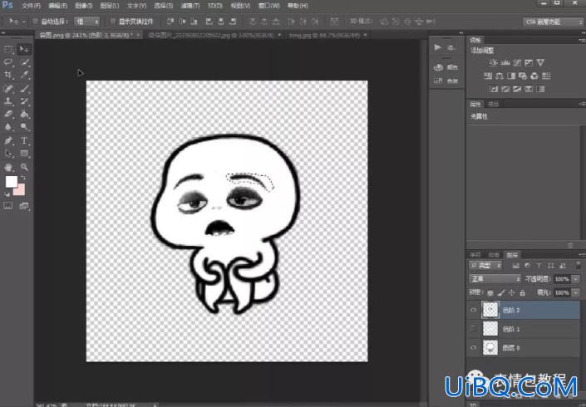Click the background pink color swatch

20,190
